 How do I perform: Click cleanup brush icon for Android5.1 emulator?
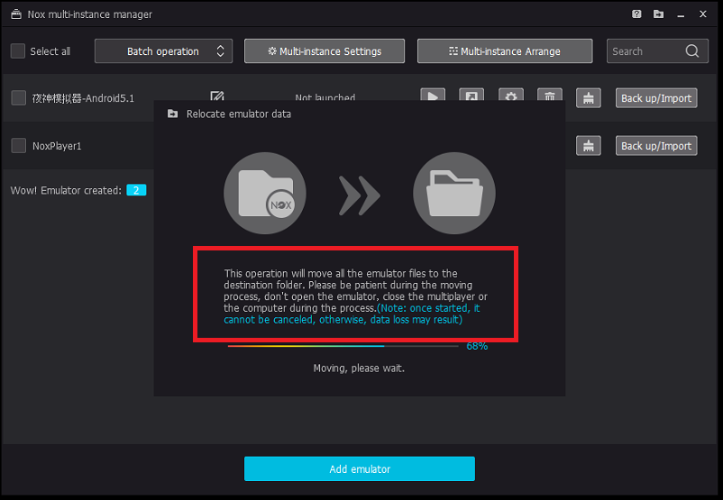(x=589, y=97)
